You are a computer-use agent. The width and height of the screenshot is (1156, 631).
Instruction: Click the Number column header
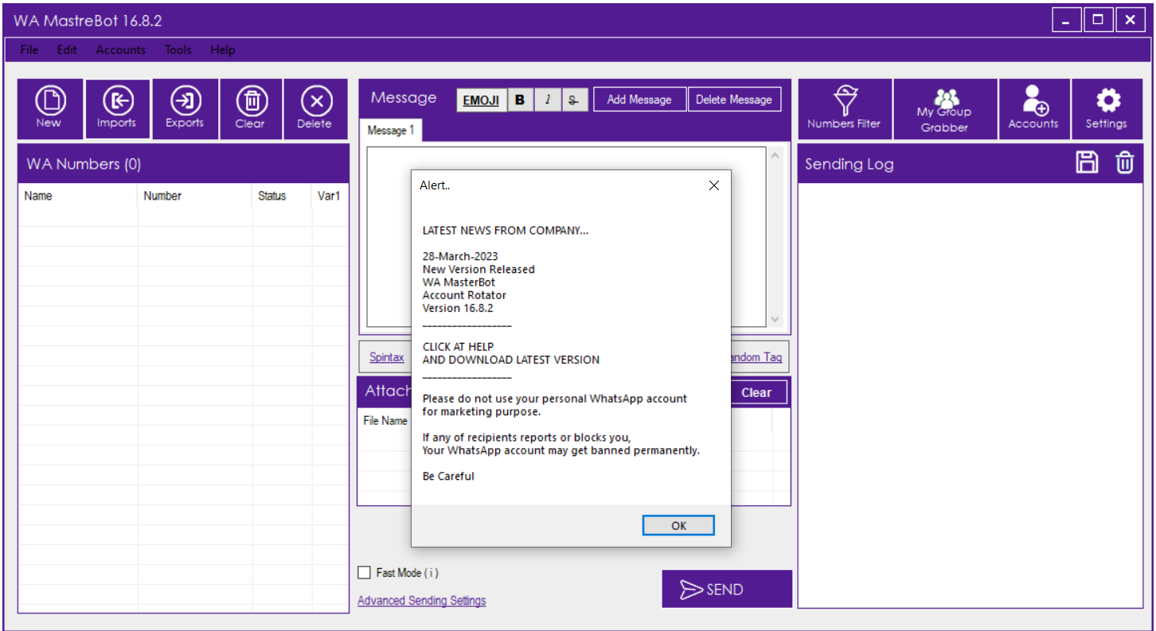coord(195,196)
